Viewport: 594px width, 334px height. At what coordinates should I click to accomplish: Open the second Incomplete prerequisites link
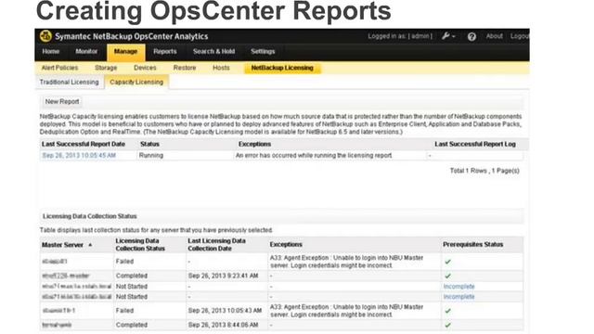tap(458, 297)
